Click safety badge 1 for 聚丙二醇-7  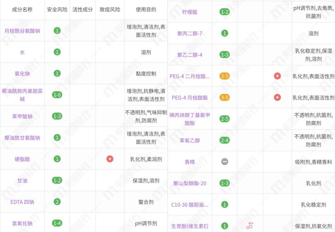(225, 33)
